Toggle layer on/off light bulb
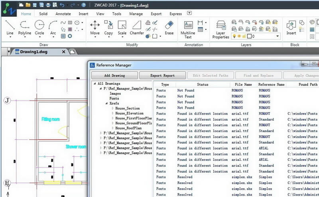 click(234, 36)
